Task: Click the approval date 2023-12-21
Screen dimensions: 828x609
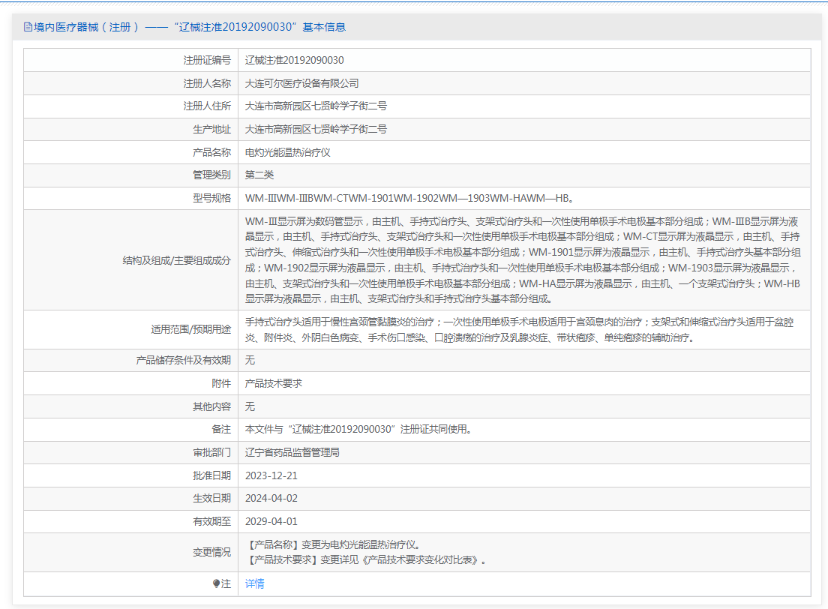Action: click(x=271, y=475)
